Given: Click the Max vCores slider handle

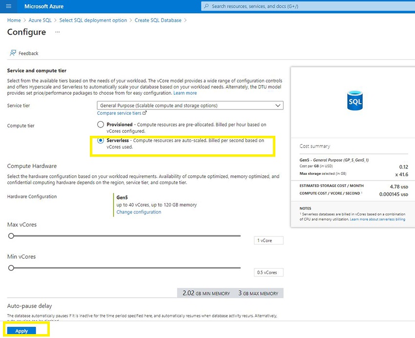Looking at the screenshot, I should pos(11,236).
